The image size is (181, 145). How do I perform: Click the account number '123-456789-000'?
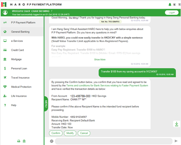coord(80,96)
